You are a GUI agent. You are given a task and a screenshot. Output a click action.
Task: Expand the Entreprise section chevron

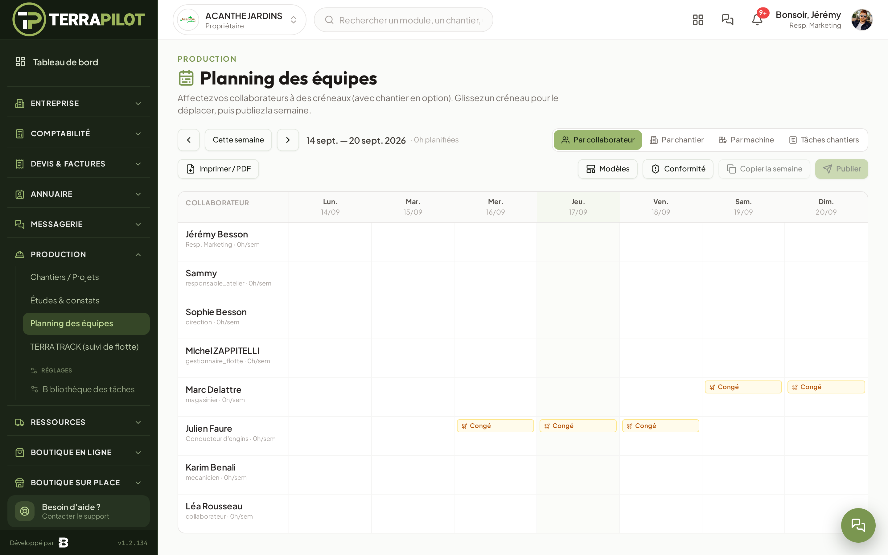coord(138,104)
